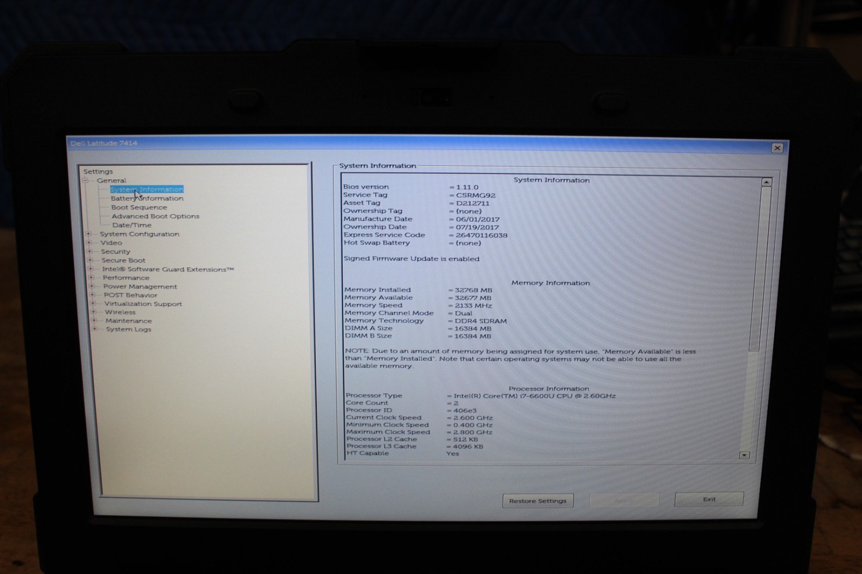Collapse the General tree section

click(x=85, y=180)
